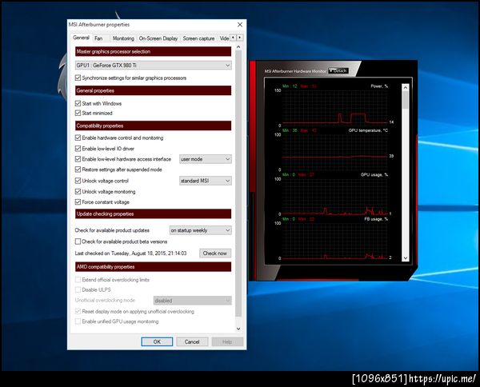Click the Extend official overclocking limits checkbox
This screenshot has width=480, height=387.
coord(78,280)
